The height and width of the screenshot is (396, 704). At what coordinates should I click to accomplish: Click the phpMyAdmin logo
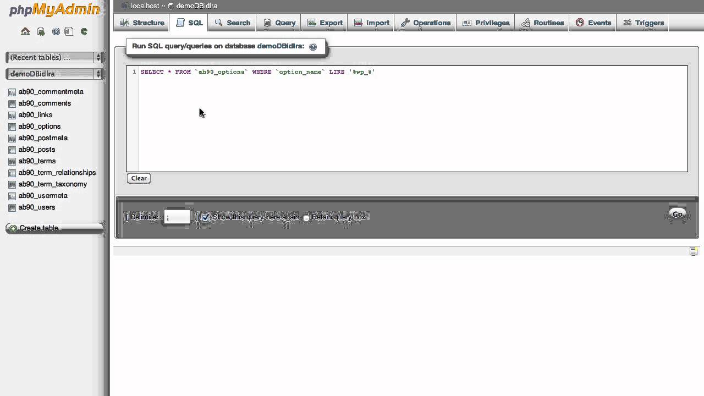[54, 10]
